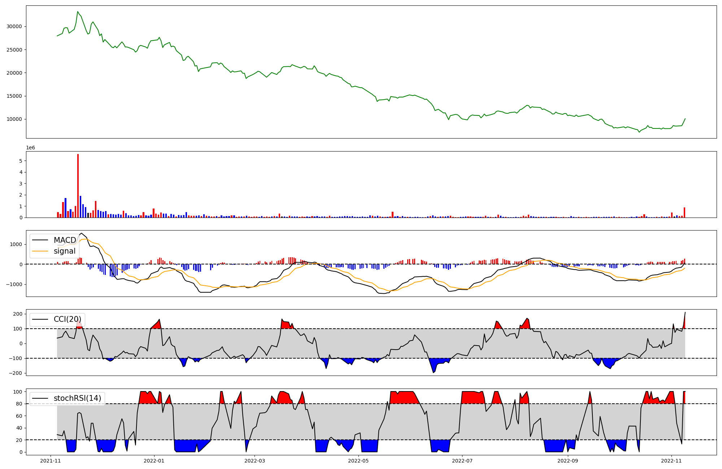Click the 30000 price axis label
The width and height of the screenshot is (722, 469).
[14, 26]
